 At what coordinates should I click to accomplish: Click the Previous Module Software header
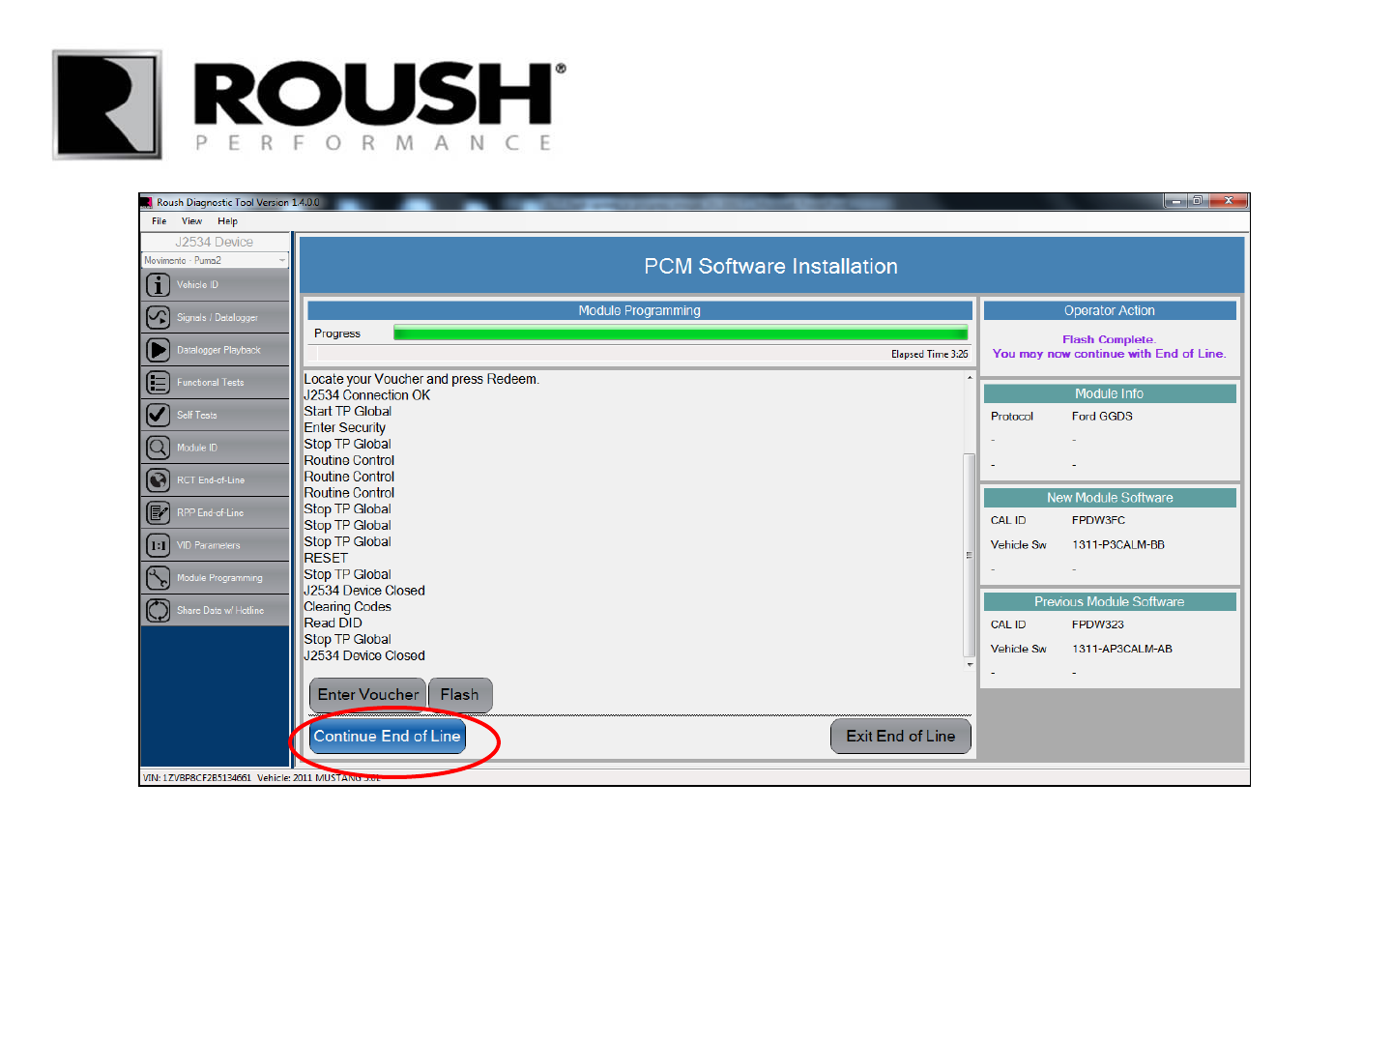[1110, 601]
